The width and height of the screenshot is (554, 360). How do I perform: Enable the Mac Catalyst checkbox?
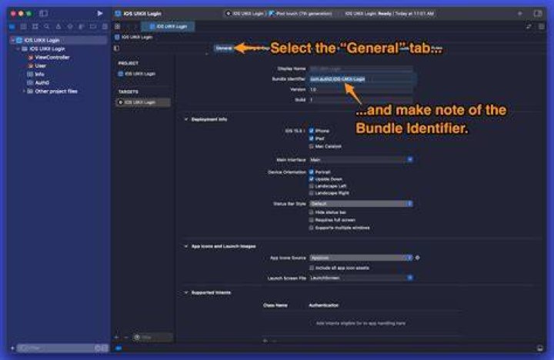pos(312,146)
